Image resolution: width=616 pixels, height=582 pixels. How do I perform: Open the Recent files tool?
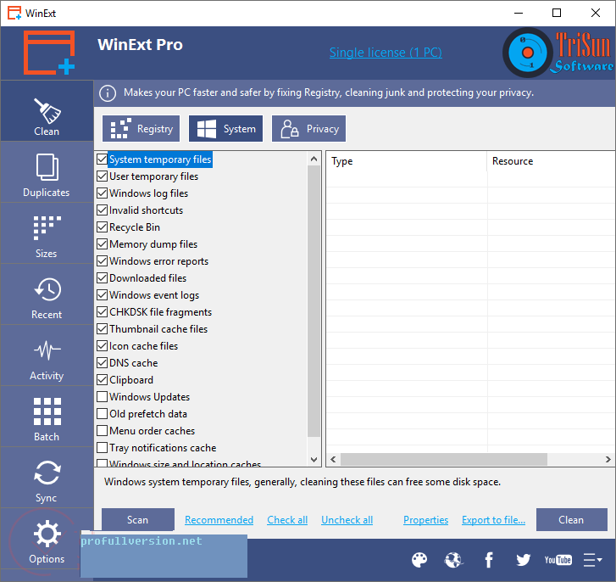(47, 294)
